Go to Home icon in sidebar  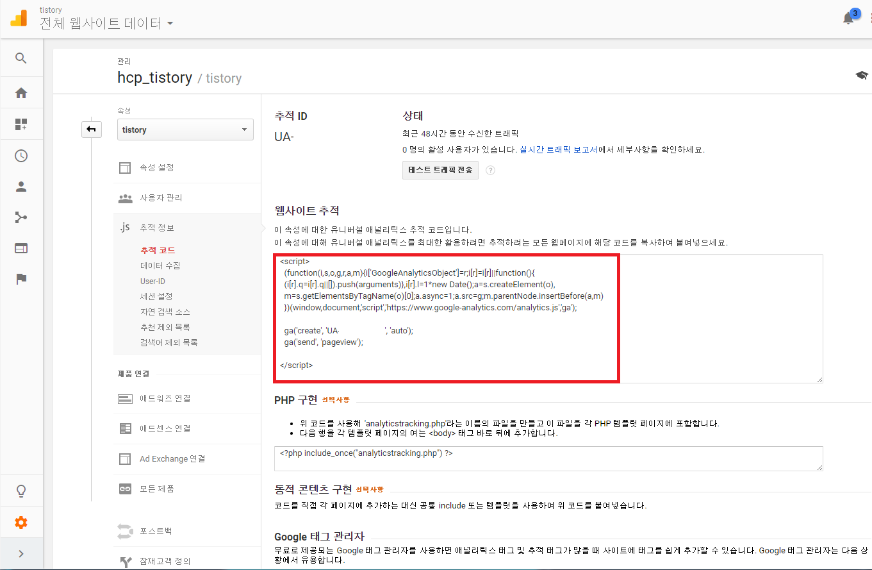coord(21,93)
